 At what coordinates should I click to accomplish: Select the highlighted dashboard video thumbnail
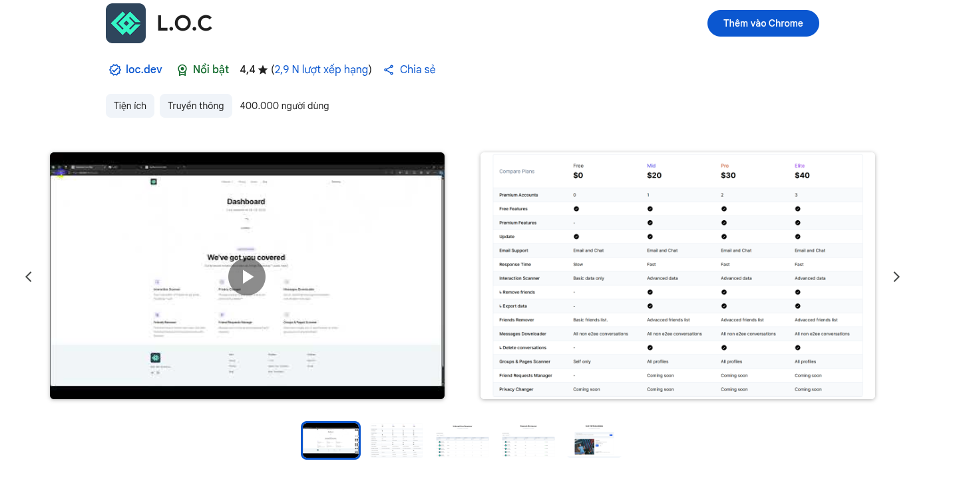point(331,440)
